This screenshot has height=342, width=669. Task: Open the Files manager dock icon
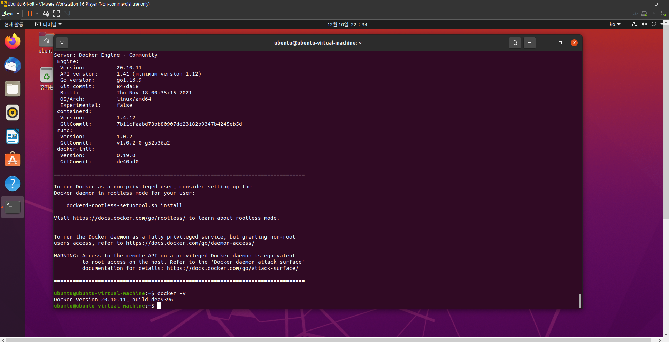(13, 89)
